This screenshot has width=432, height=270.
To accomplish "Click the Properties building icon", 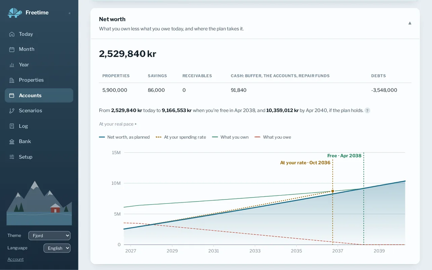I will pos(12,80).
